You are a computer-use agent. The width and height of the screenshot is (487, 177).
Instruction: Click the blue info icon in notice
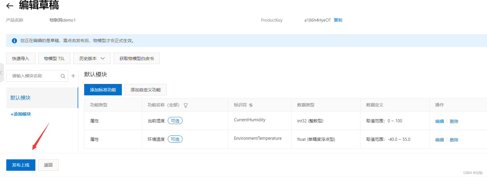click(14, 41)
